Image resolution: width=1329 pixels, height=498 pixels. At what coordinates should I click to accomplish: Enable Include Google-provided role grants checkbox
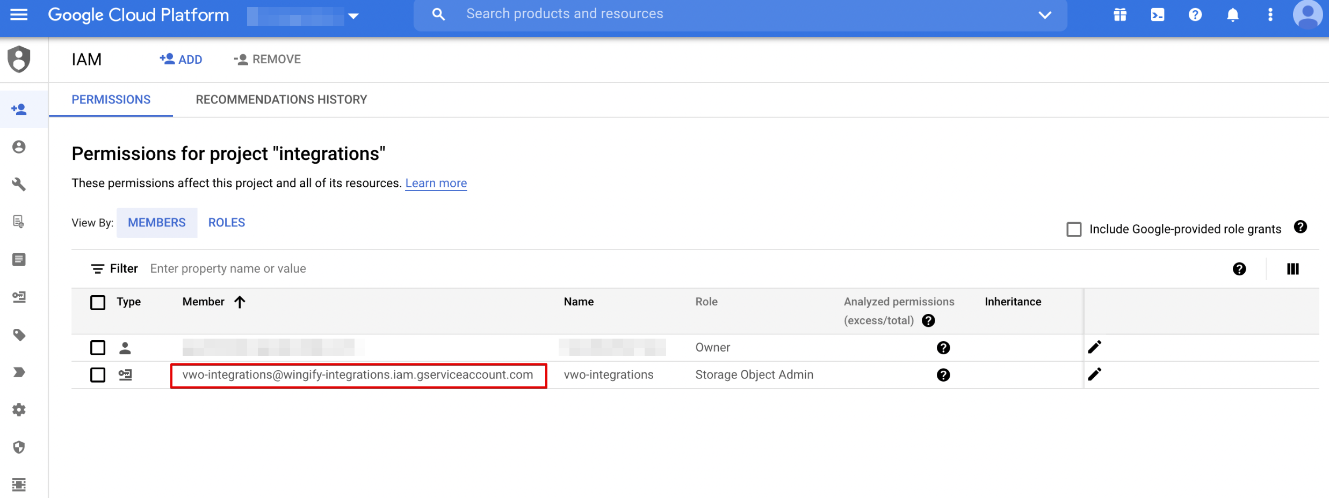pyautogui.click(x=1074, y=229)
